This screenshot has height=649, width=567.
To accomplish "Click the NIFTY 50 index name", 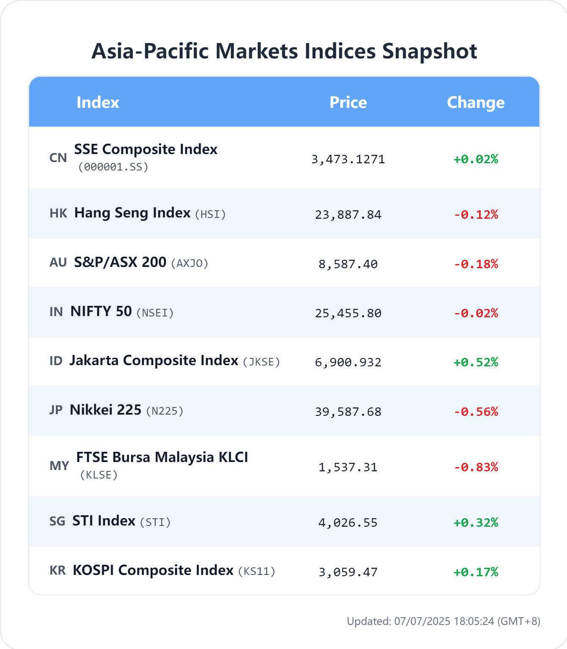I will [101, 311].
